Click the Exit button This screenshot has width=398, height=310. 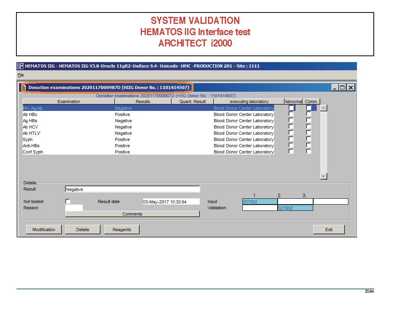pos(328,230)
